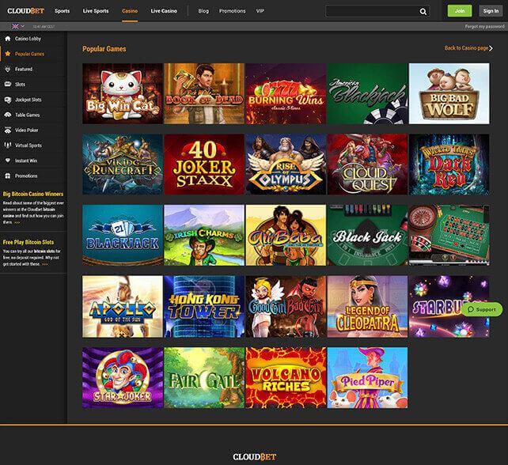Viewport: 508px width, 465px height.
Task: Open Big Bitcoin Casino Winners article
Action: [x=33, y=194]
